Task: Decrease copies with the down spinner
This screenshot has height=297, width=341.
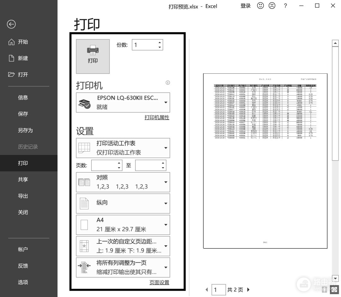Action: point(160,47)
